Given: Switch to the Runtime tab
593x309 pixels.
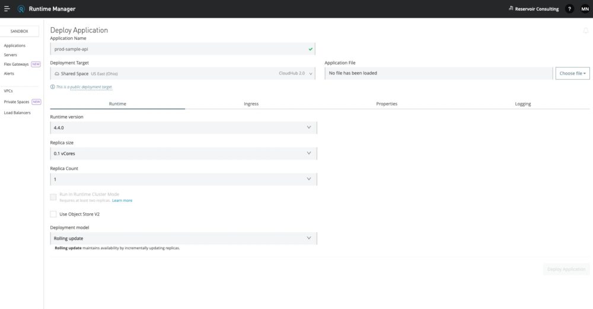Looking at the screenshot, I should click(x=117, y=104).
